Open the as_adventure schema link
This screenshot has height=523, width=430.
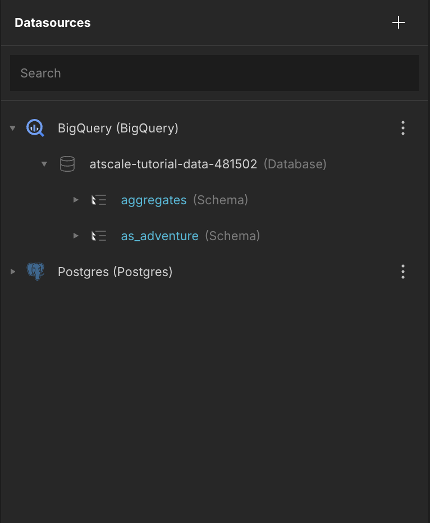[160, 236]
